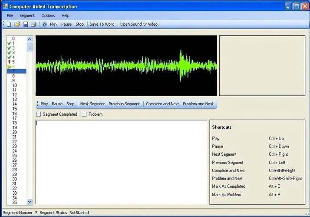Click Complete and Next button
Screen dimensions: 310x217
[x=162, y=104]
